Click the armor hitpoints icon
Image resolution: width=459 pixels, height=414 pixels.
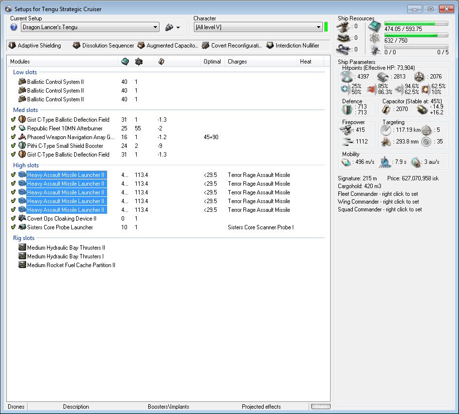pos(382,77)
